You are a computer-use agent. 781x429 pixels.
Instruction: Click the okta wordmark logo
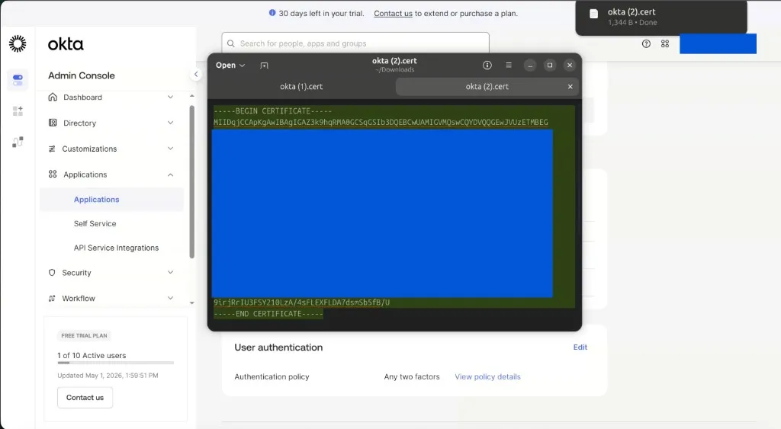pyautogui.click(x=66, y=43)
